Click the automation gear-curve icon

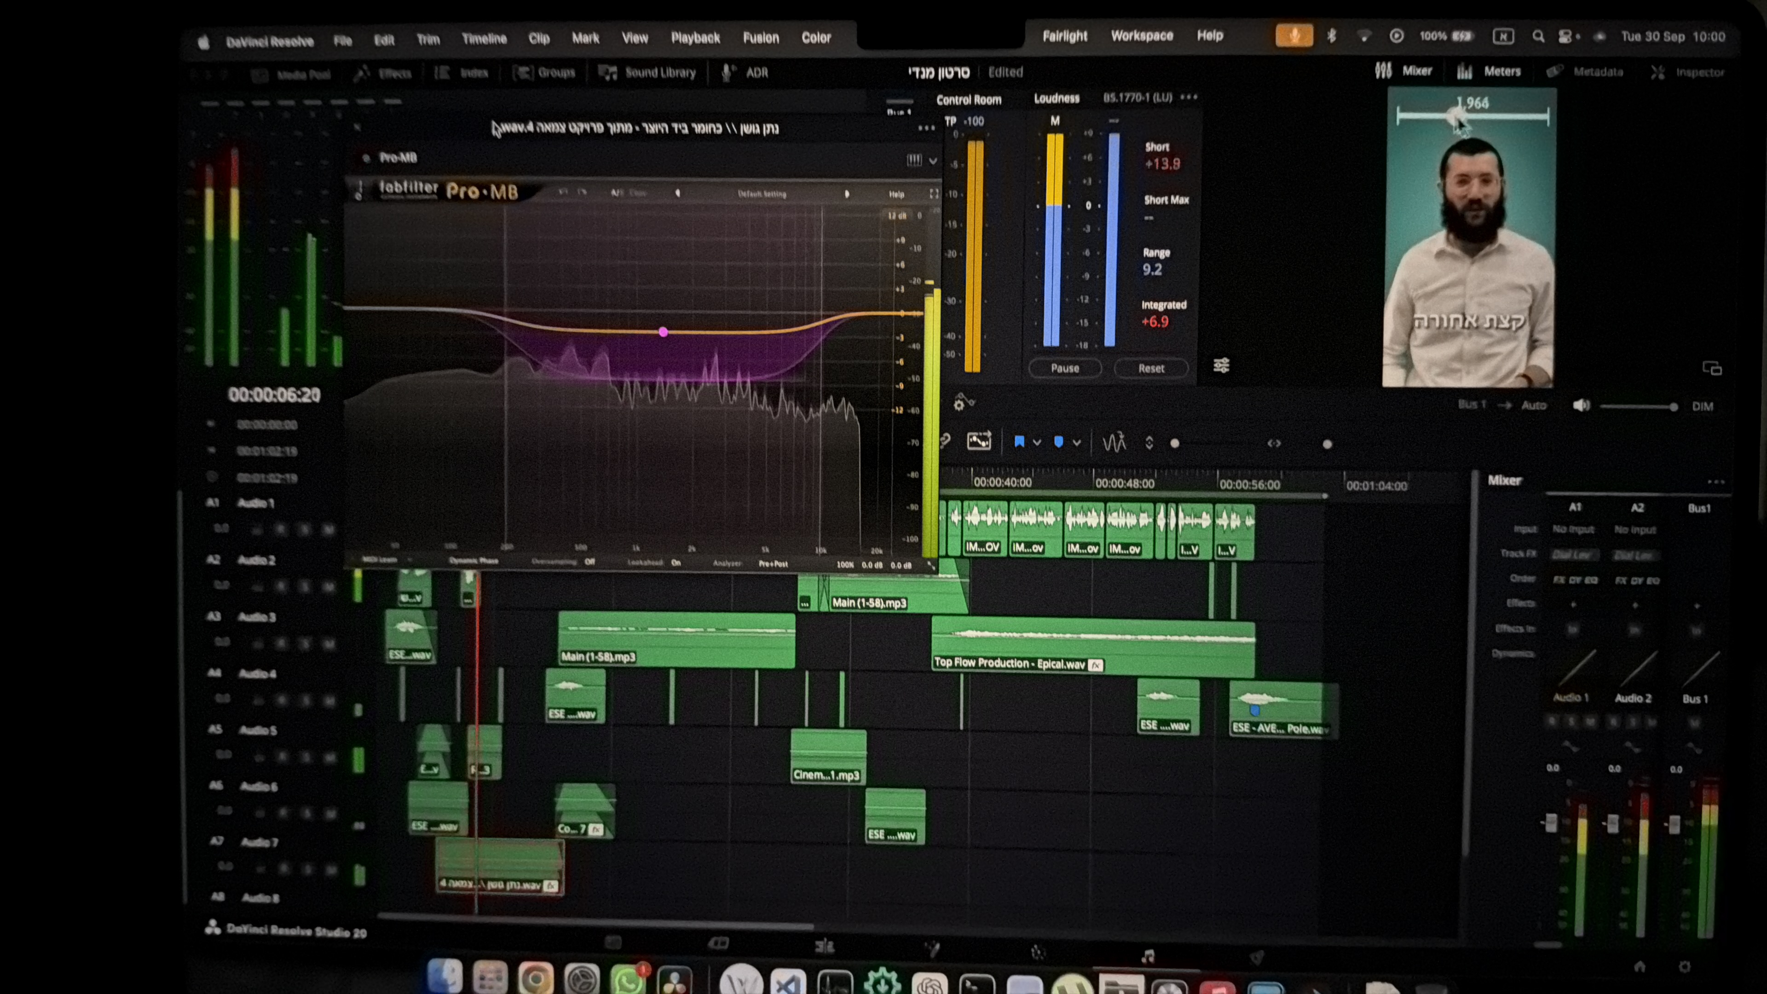click(963, 402)
